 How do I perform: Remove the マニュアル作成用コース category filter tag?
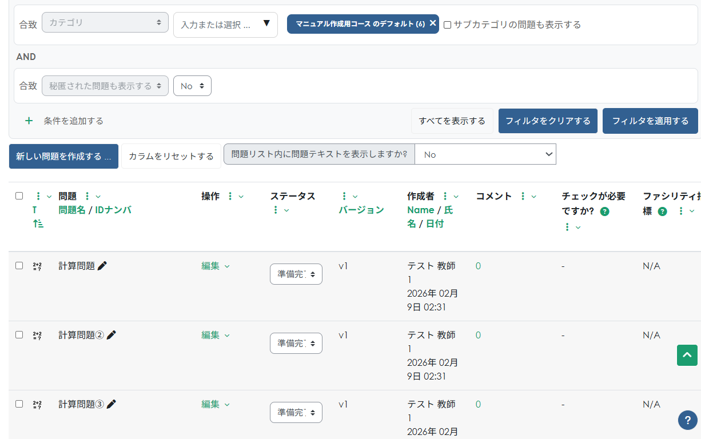point(432,23)
